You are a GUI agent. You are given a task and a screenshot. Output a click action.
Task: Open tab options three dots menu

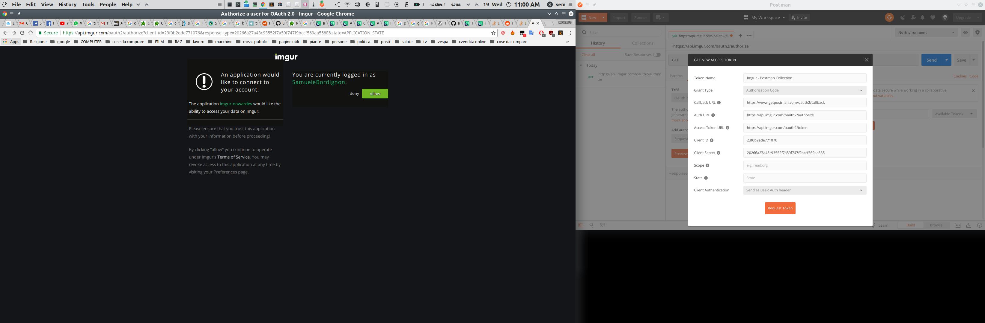749,36
